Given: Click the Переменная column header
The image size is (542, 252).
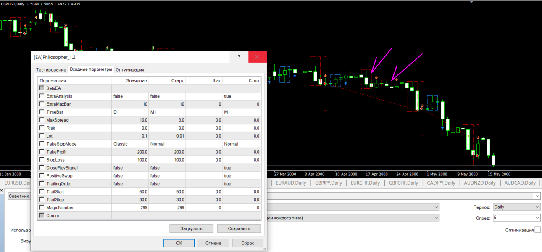Looking at the screenshot, I should [75, 80].
